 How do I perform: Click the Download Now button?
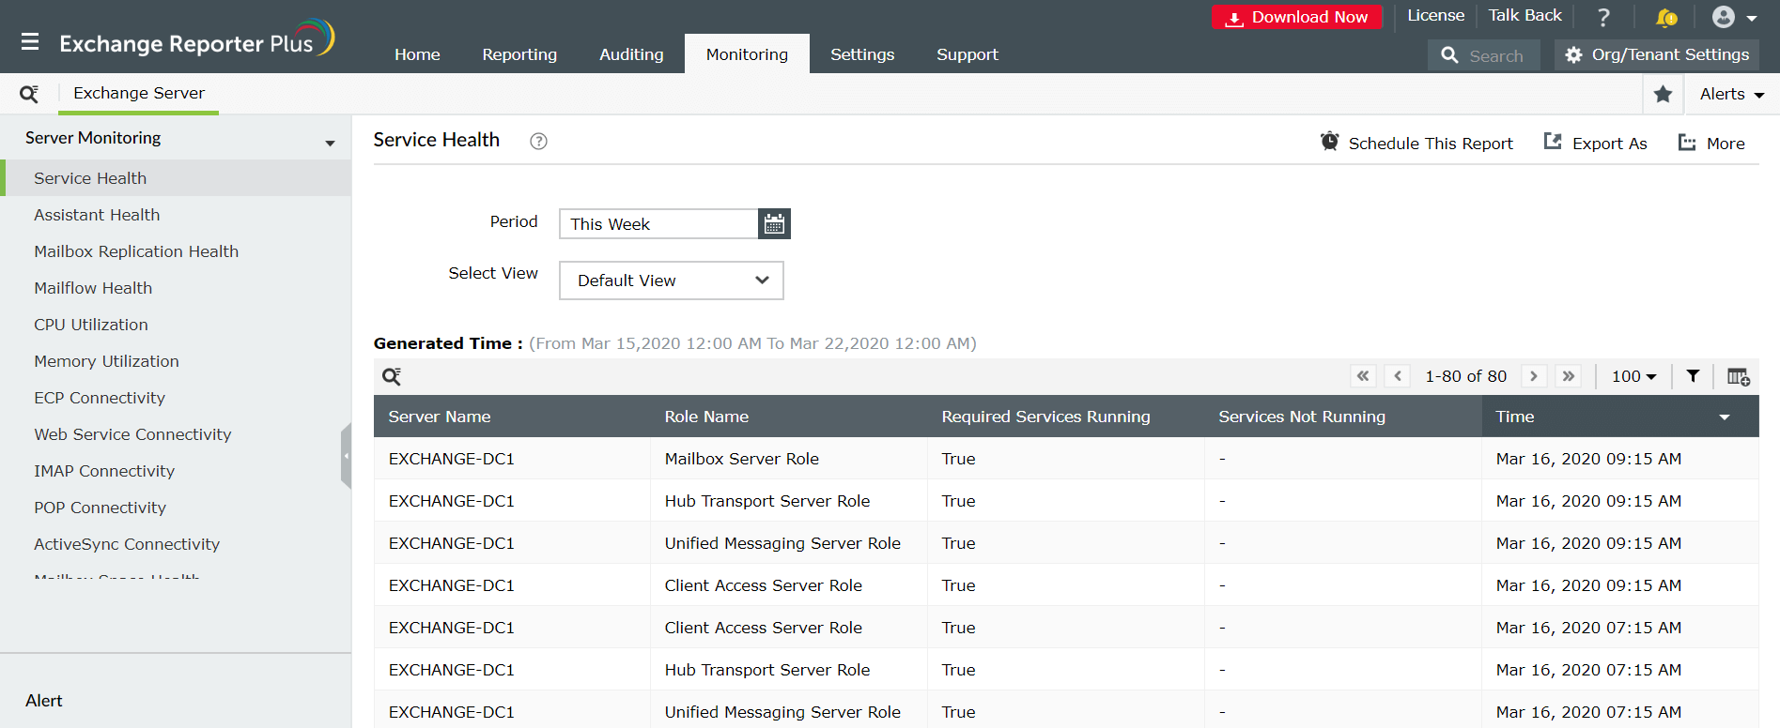[x=1296, y=17]
